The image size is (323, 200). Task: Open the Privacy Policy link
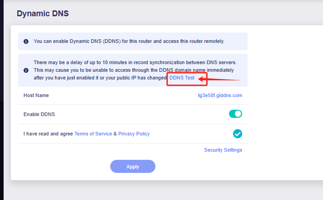(134, 134)
